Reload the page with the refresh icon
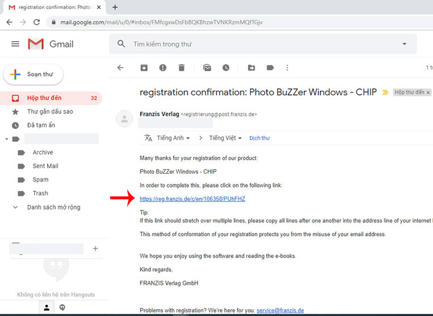Viewport: 433px width, 316px height. [37, 22]
